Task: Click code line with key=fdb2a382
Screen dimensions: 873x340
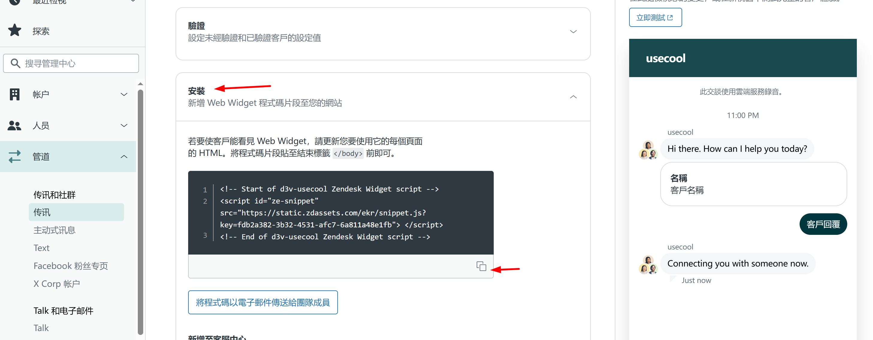Action: pyautogui.click(x=331, y=225)
